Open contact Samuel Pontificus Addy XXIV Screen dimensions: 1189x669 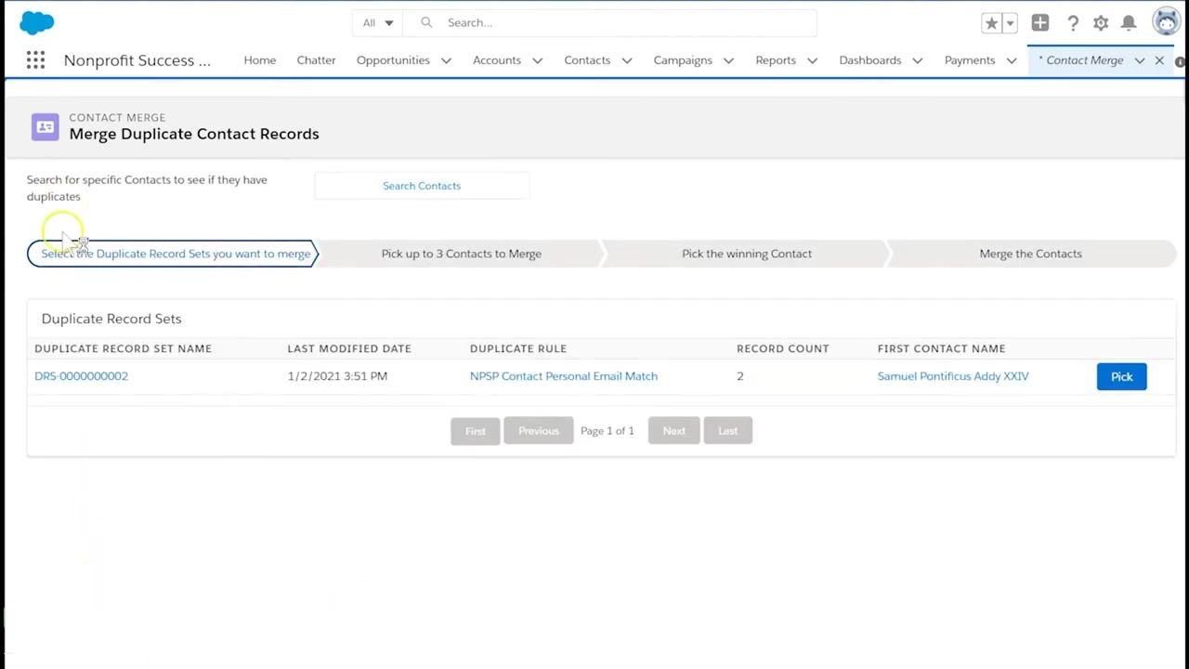pos(953,376)
